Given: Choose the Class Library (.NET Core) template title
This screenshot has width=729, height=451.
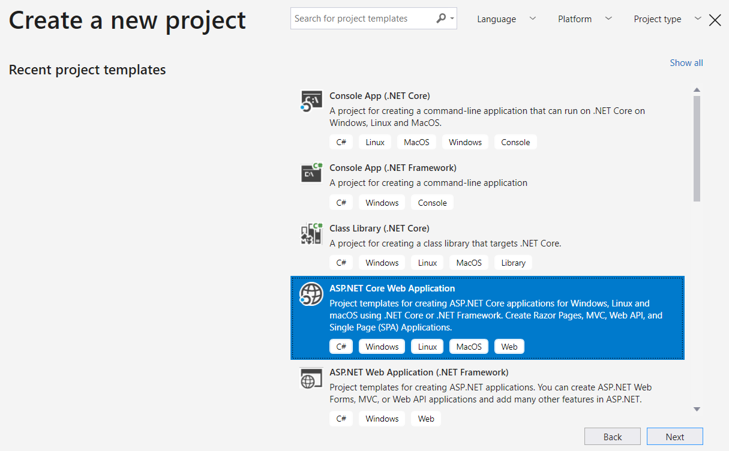Looking at the screenshot, I should 379,228.
